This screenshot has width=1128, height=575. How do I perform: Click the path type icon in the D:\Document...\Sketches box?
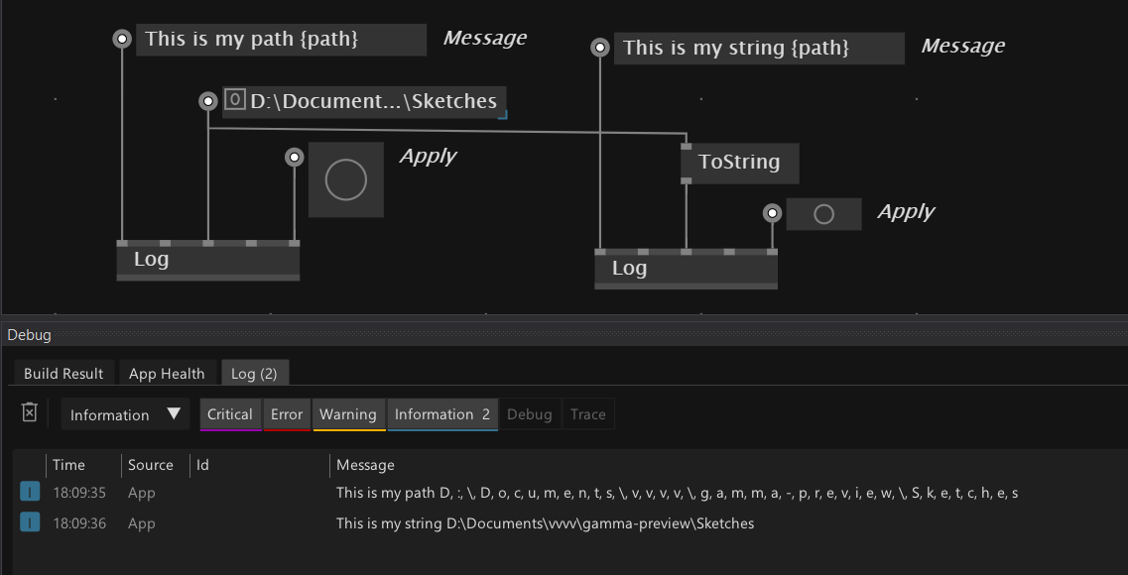(234, 99)
